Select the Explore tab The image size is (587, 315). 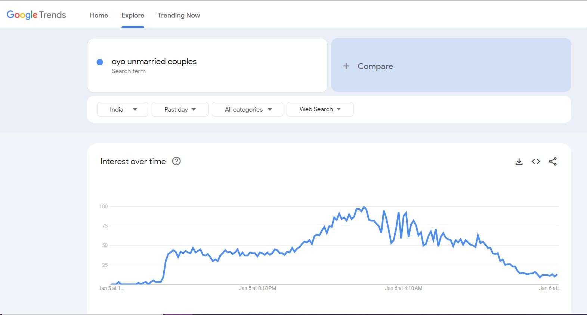click(x=133, y=15)
